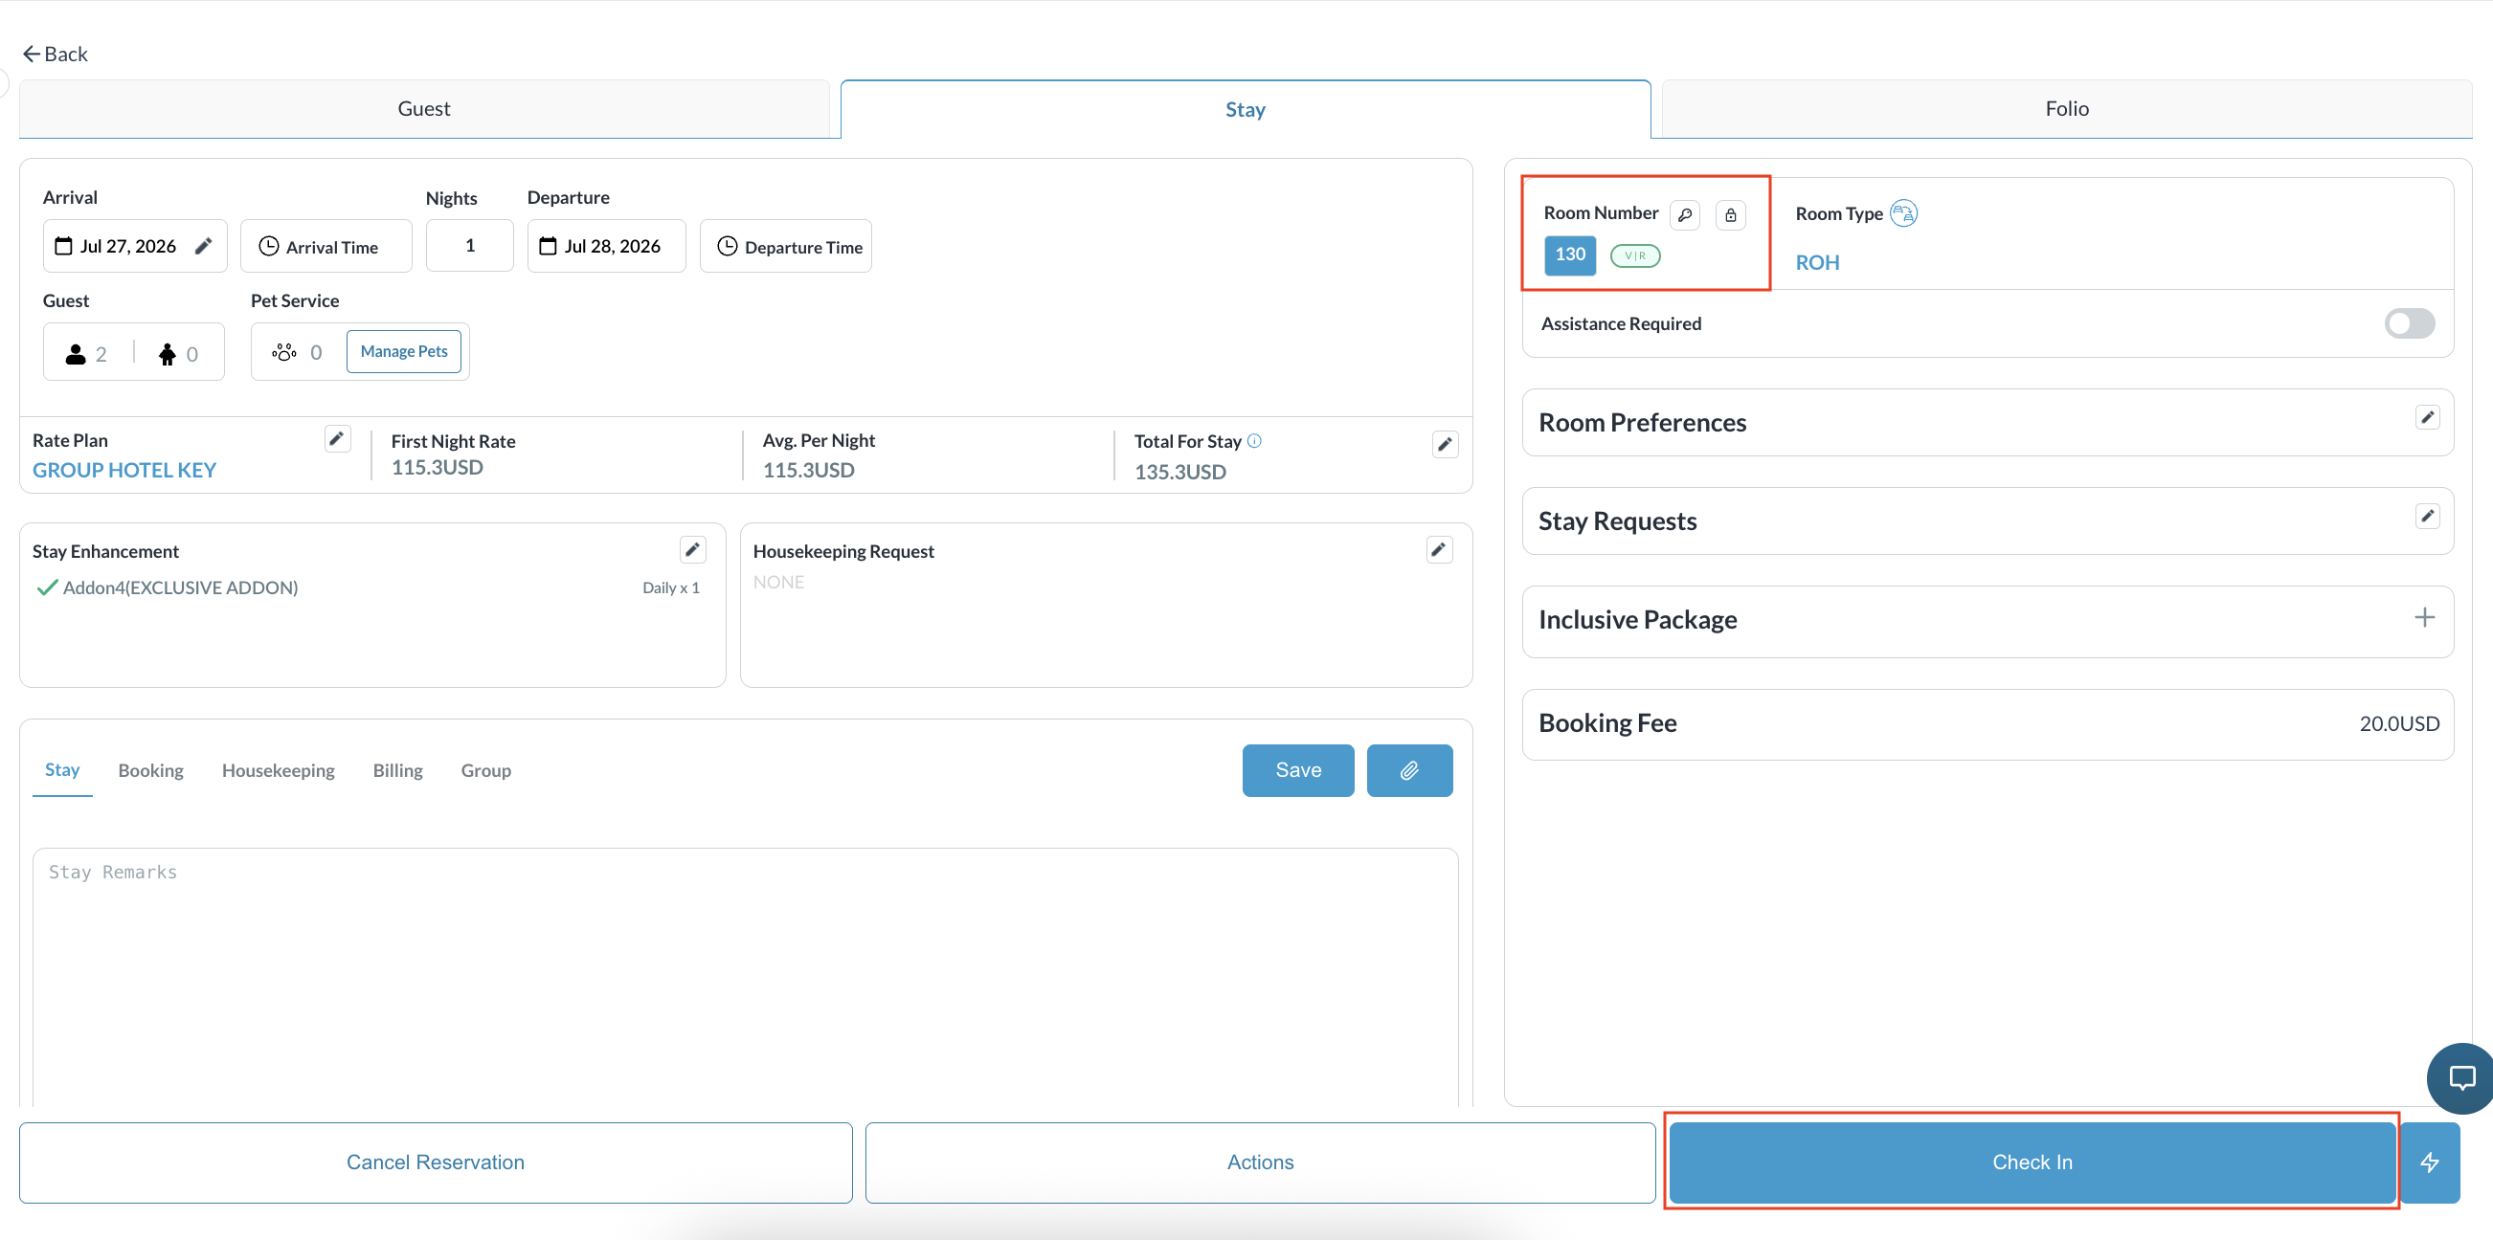Click the room number lock icon
Image resolution: width=2493 pixels, height=1240 pixels.
[1730, 214]
